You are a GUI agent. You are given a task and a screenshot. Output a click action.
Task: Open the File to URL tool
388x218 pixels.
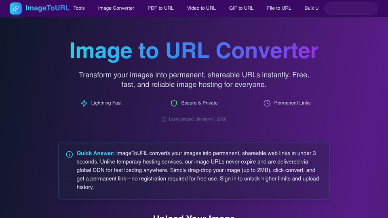coord(279,8)
